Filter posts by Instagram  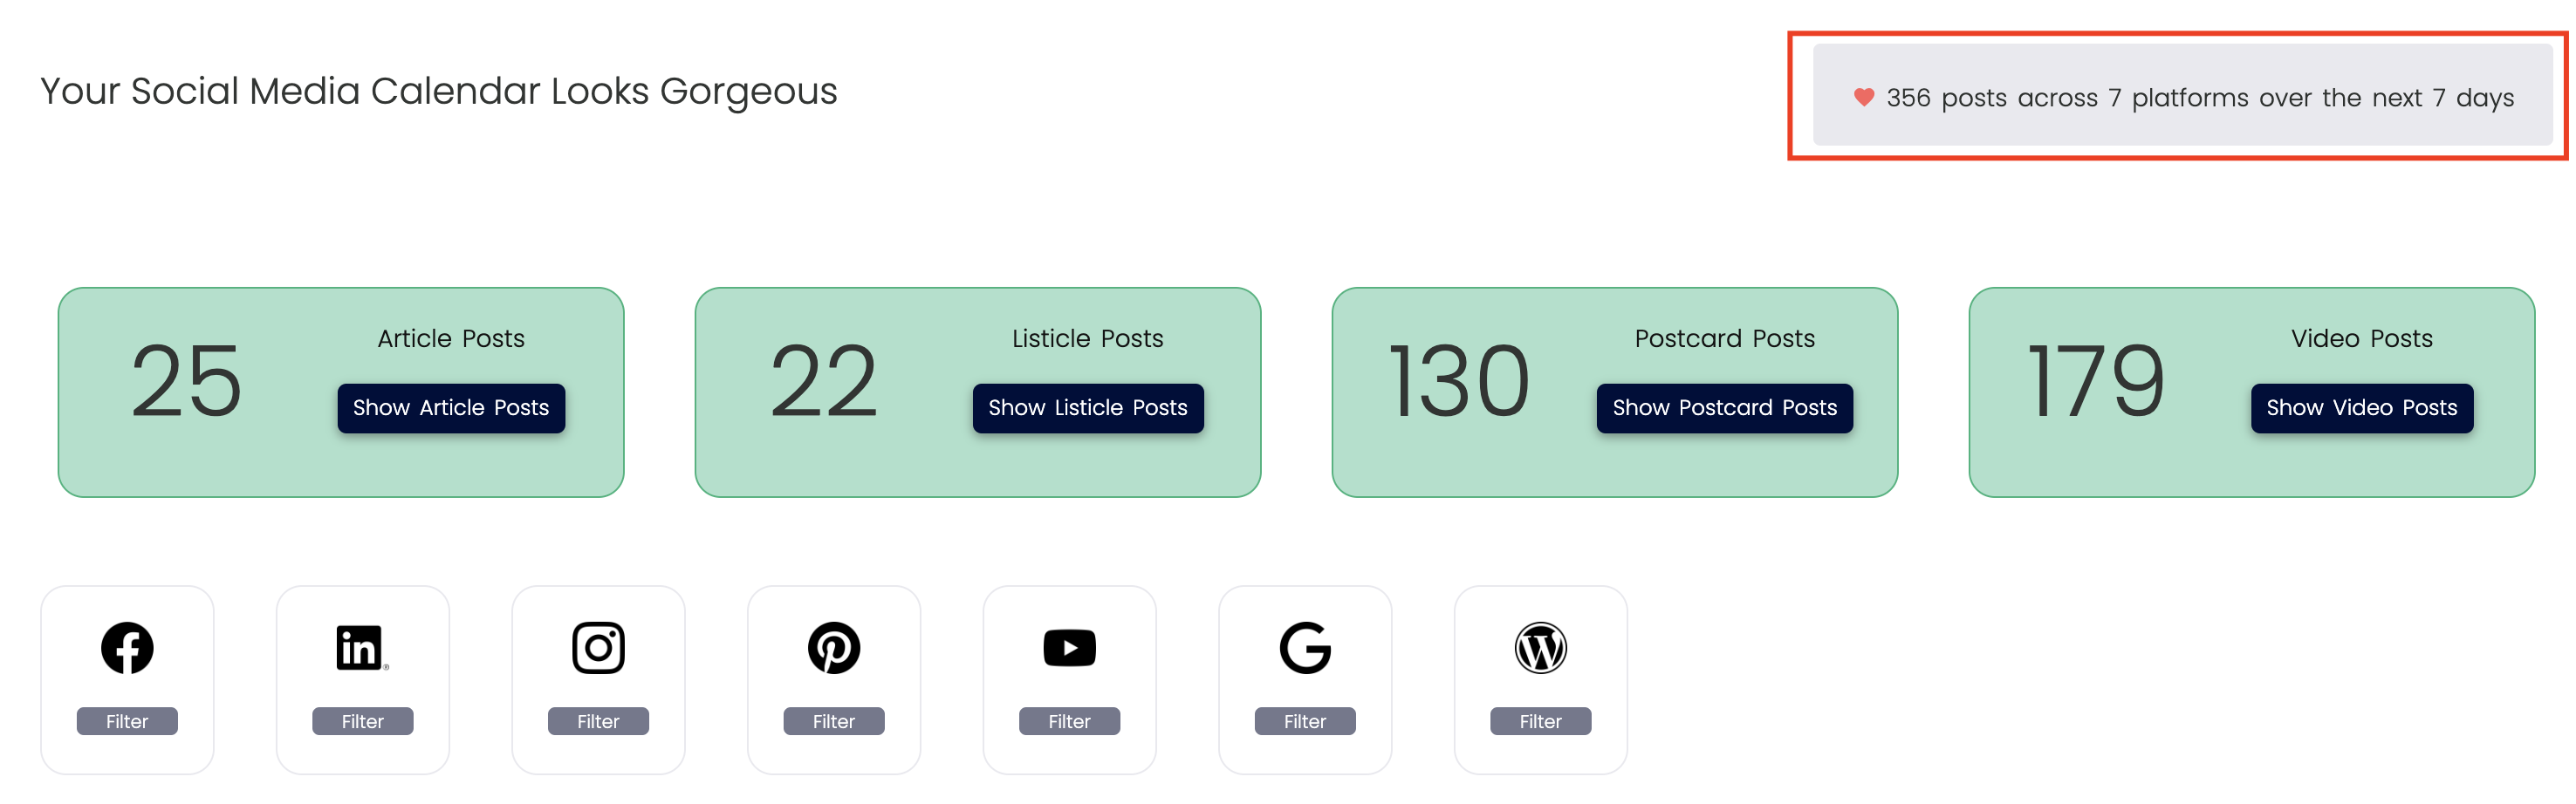(x=598, y=721)
